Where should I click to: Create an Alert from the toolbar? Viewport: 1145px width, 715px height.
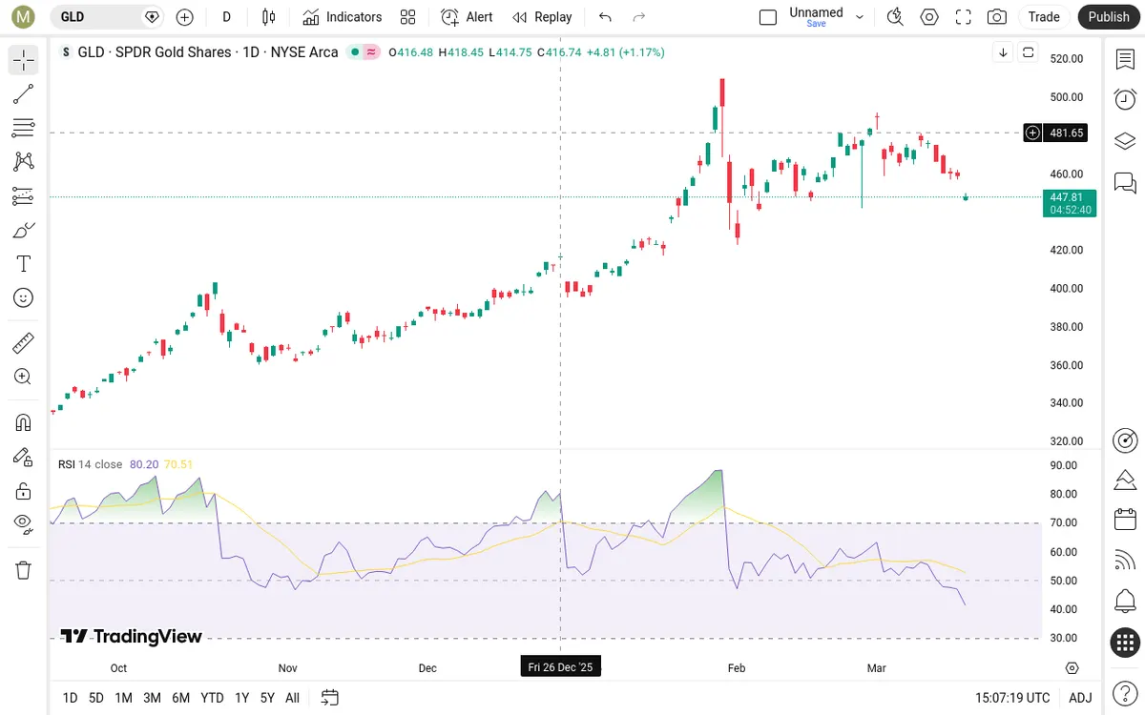[x=467, y=17]
